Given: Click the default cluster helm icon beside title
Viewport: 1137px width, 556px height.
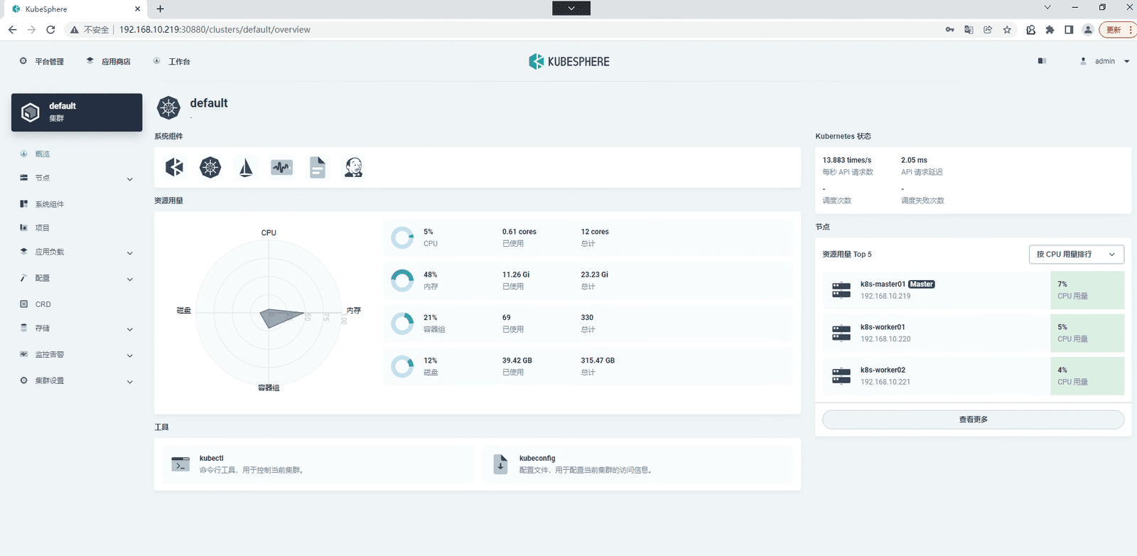Looking at the screenshot, I should 168,107.
